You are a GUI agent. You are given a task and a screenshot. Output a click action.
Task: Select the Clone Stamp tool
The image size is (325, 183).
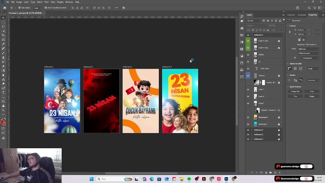[3, 57]
